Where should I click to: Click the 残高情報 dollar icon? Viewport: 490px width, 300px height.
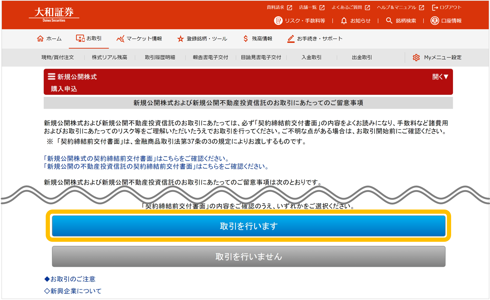[x=245, y=38]
